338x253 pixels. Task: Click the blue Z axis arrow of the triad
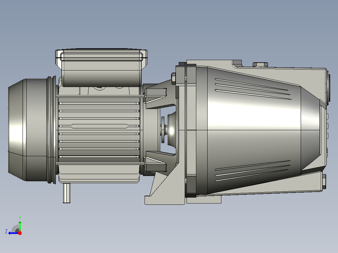click(13, 233)
